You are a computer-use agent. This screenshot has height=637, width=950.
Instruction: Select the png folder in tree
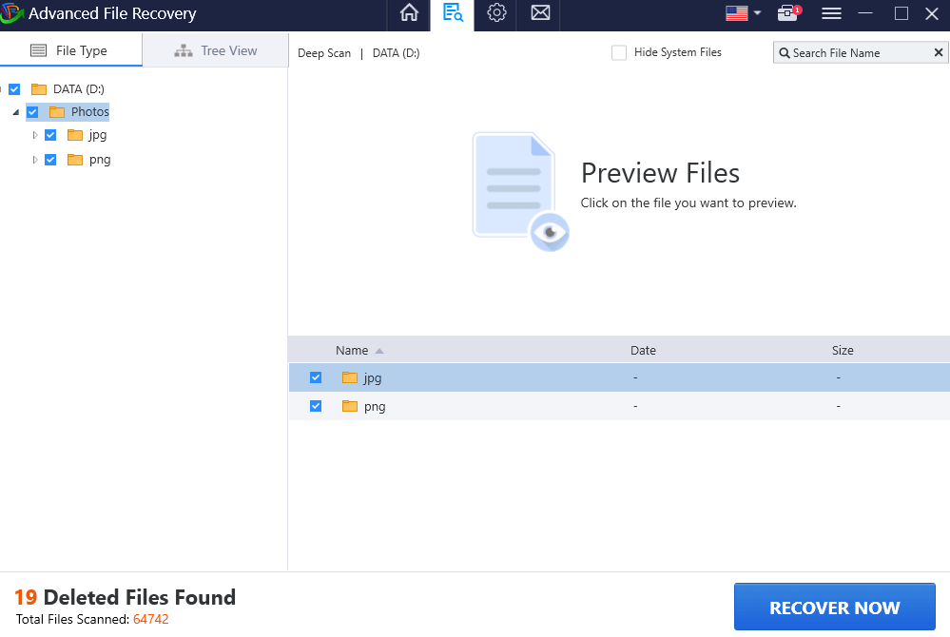click(100, 160)
